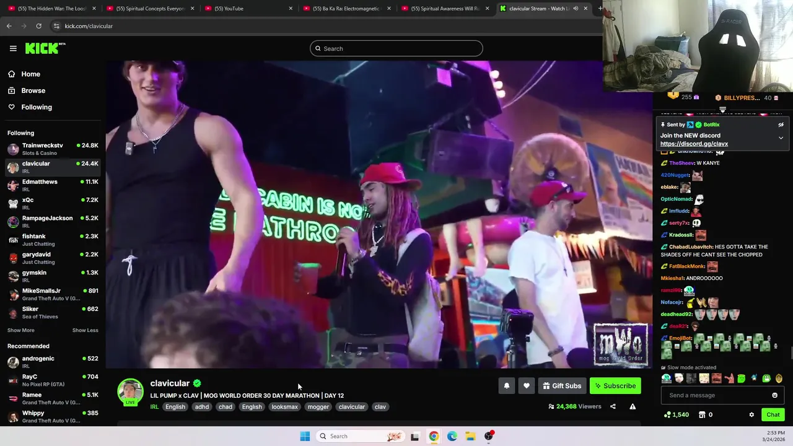
Task: Open recommended channel RayC
Action: pyautogui.click(x=53, y=380)
